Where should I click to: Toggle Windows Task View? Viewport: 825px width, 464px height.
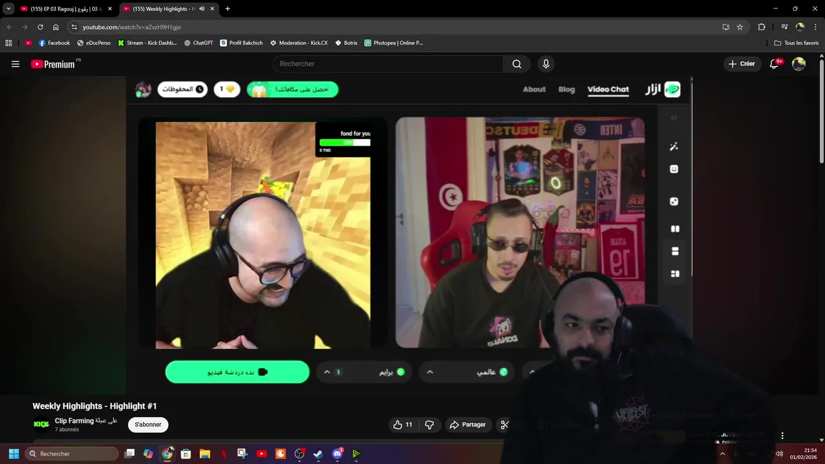(129, 454)
